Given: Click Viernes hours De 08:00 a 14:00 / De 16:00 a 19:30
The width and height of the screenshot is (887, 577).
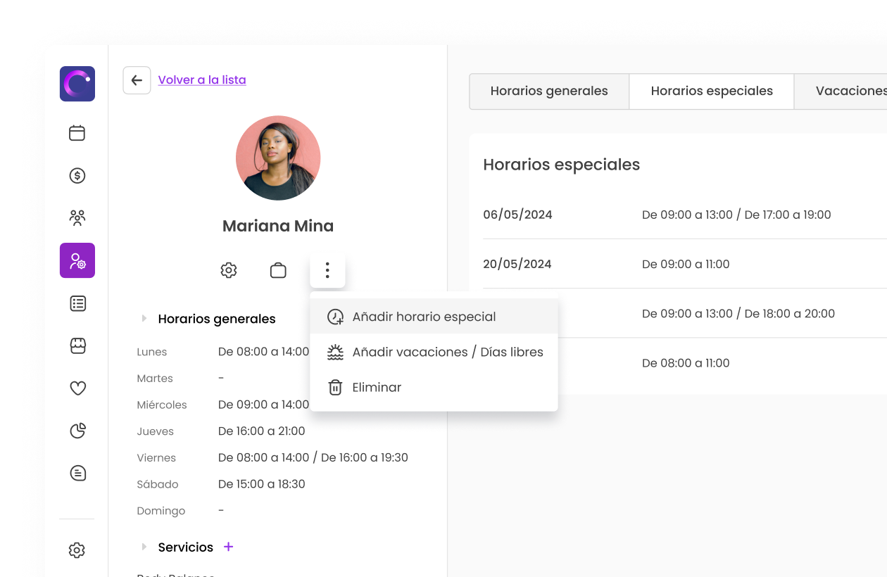Looking at the screenshot, I should point(313,457).
